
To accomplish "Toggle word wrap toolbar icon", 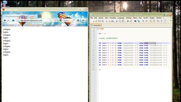I will (158, 21).
